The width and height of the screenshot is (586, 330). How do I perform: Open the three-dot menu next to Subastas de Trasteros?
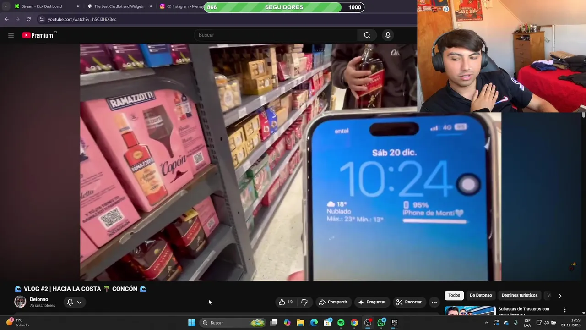(x=564, y=310)
